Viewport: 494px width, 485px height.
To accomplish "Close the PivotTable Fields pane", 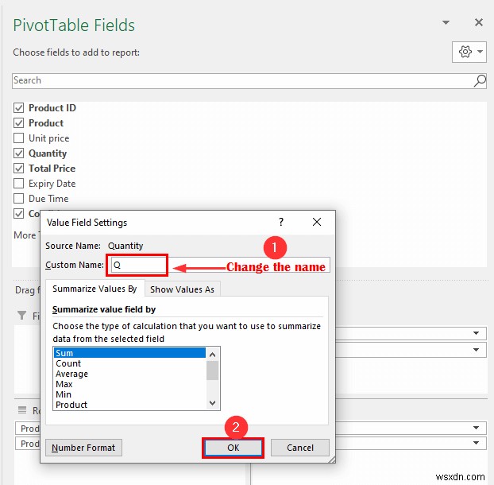I will (479, 22).
